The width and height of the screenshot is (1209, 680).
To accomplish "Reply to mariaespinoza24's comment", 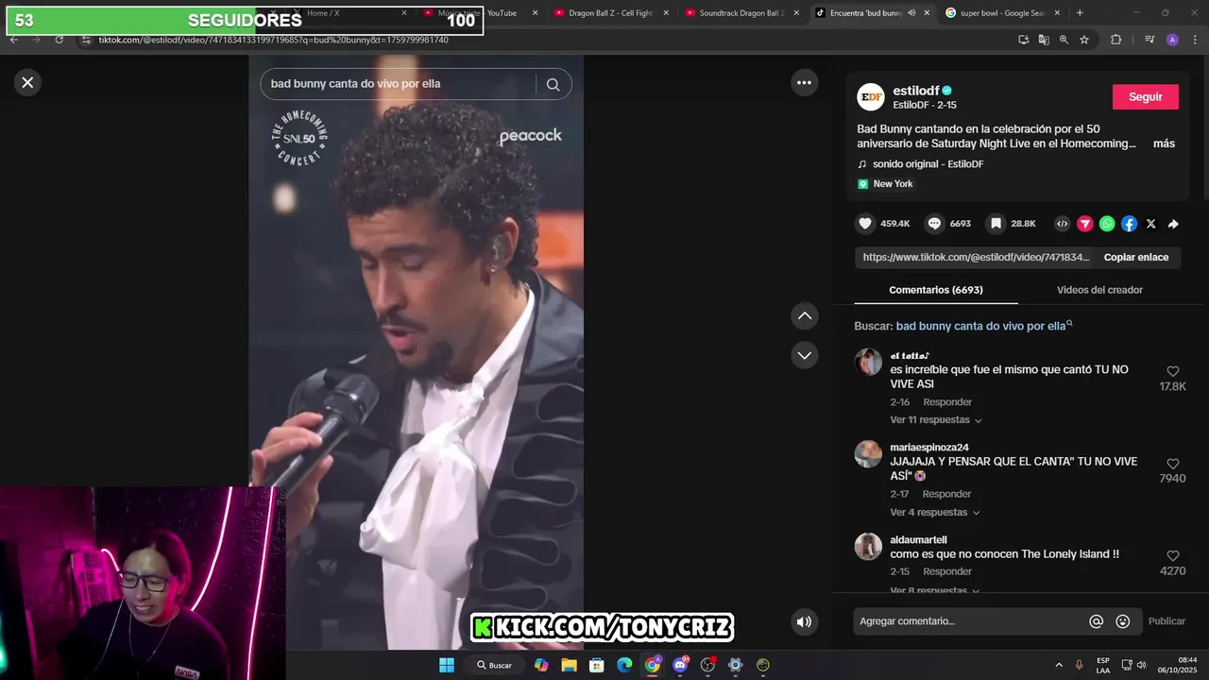I will [x=946, y=494].
